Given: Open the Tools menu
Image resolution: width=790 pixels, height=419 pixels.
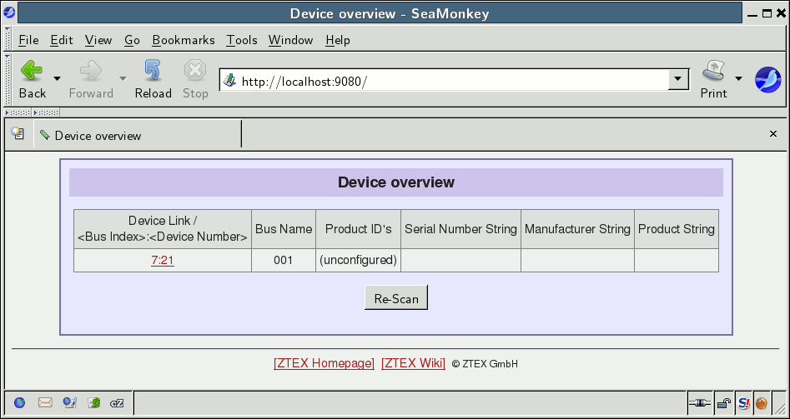Looking at the screenshot, I should point(242,40).
